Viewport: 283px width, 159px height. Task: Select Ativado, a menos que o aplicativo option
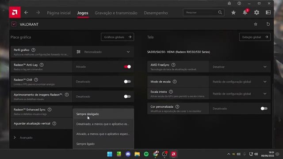pyautogui.click(x=103, y=134)
